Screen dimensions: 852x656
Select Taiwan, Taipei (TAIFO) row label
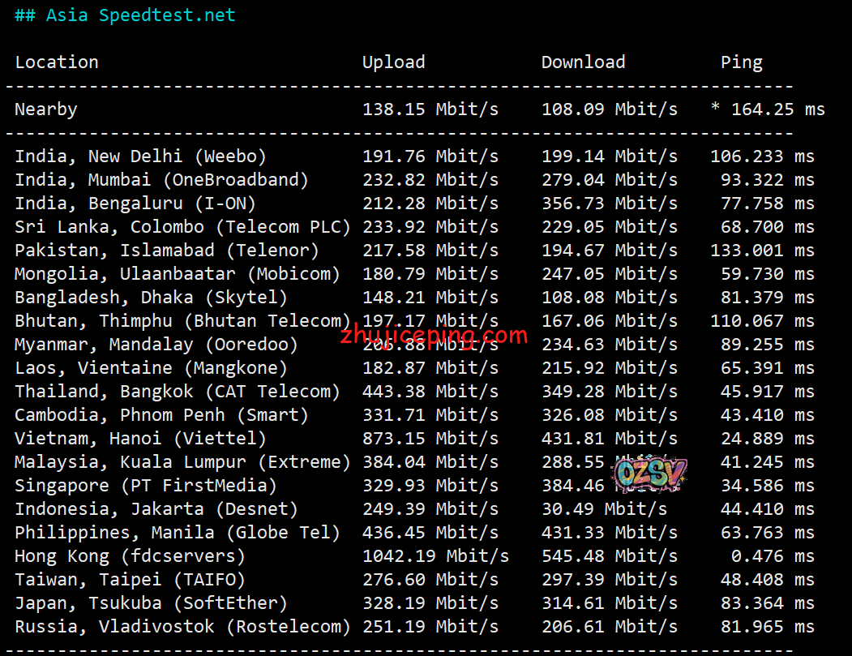pos(130,580)
